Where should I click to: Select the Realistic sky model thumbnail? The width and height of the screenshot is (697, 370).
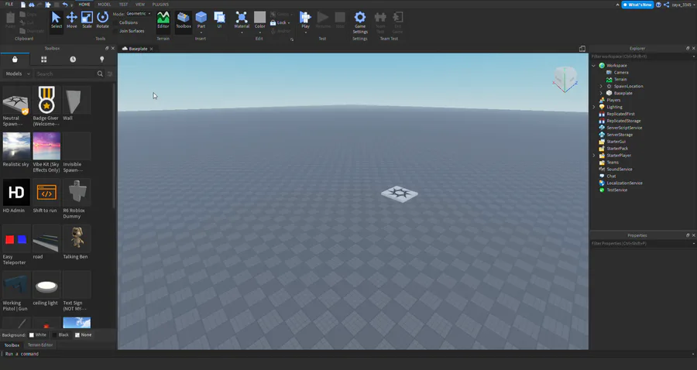[x=16, y=146]
